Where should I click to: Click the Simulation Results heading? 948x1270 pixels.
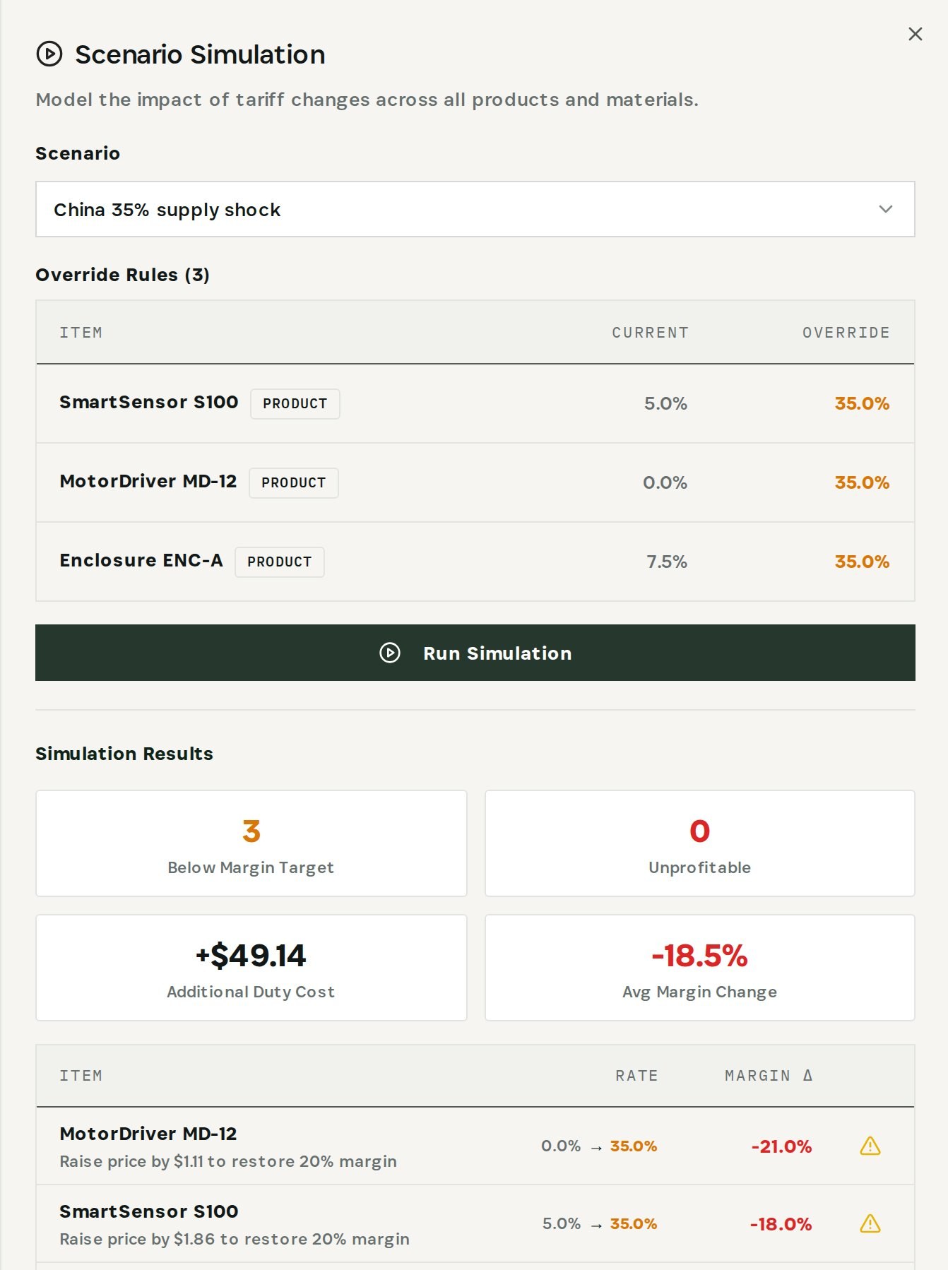[x=124, y=754]
